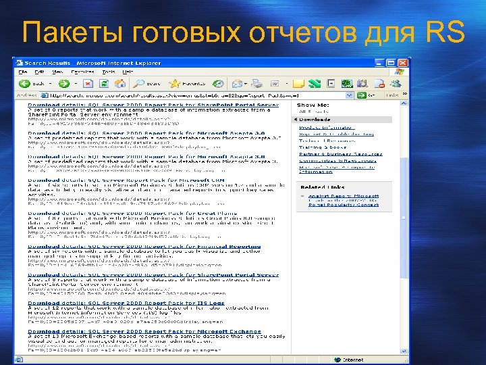Open the Back button history dropdown arrow

[x=50, y=84]
